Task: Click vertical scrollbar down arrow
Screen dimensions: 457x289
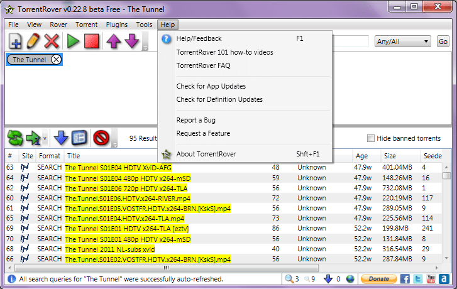Action: 446,258
